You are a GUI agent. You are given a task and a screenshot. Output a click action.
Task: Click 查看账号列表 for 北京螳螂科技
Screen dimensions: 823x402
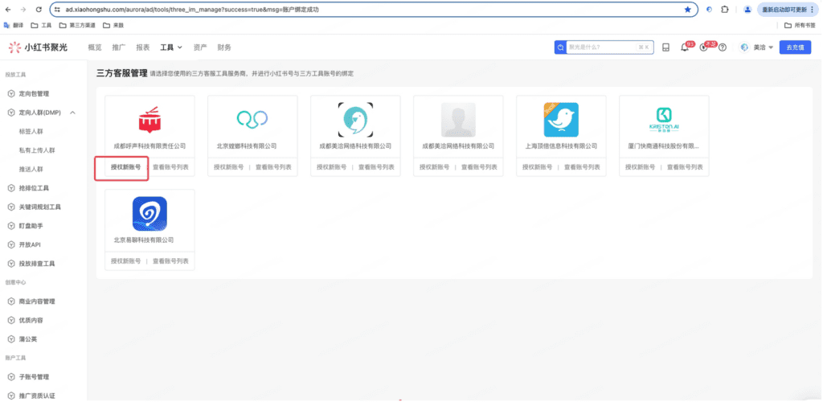pyautogui.click(x=273, y=167)
